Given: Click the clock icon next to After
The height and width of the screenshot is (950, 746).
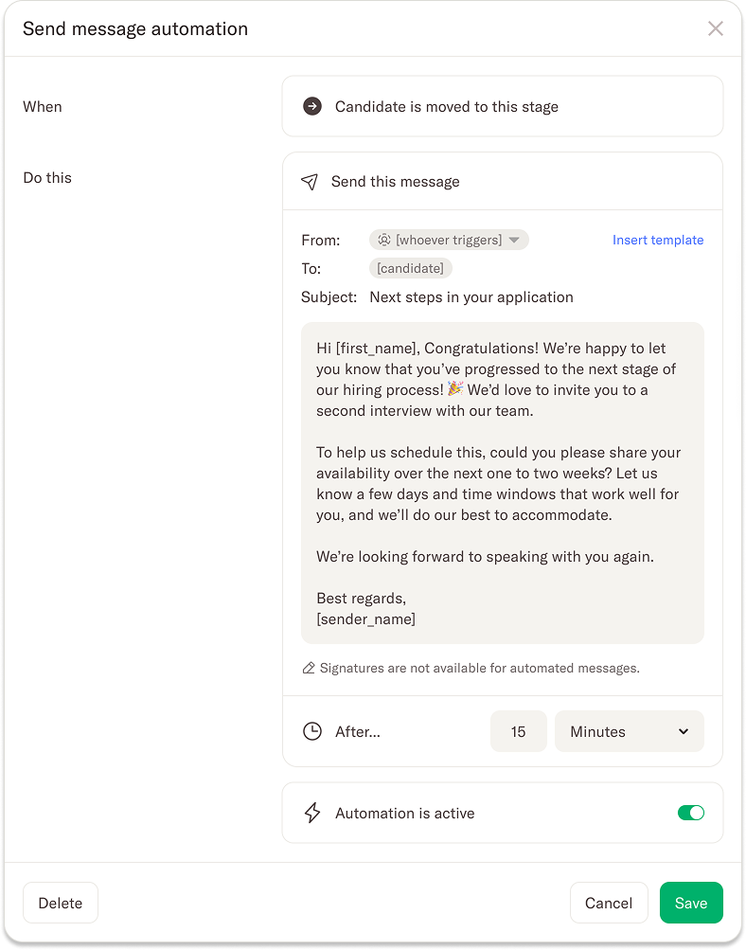Looking at the screenshot, I should 312,731.
